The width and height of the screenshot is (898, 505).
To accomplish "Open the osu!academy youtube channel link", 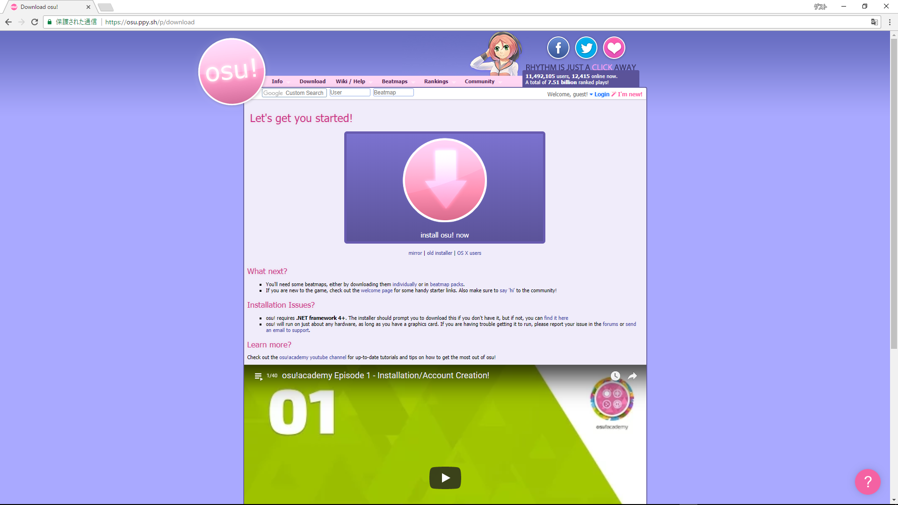I will click(x=313, y=357).
